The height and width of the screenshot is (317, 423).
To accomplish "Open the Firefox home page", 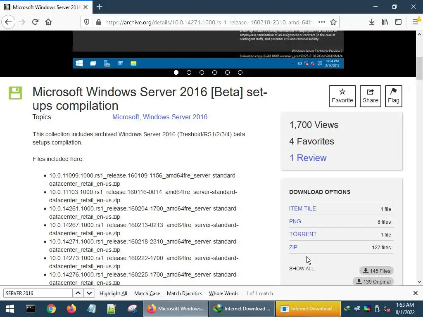I will click(x=48, y=22).
